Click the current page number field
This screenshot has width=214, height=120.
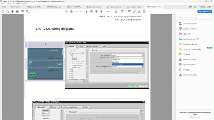[77, 11]
